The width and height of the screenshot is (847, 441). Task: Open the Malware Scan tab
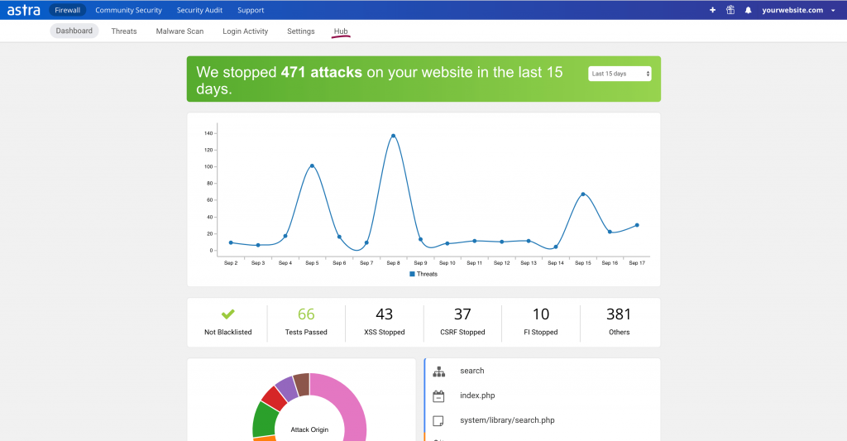[x=179, y=31]
